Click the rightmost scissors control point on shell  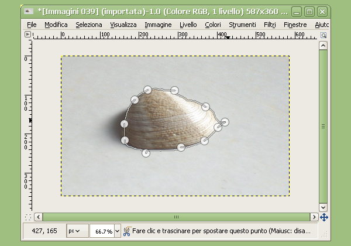[x=225, y=122]
